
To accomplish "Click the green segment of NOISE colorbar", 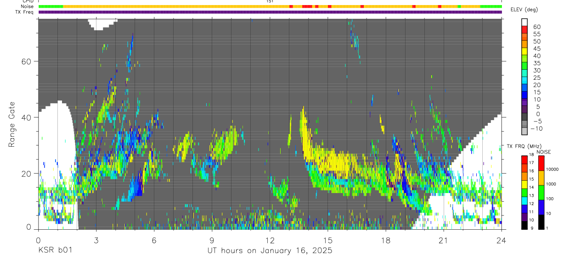I will 541,192.
